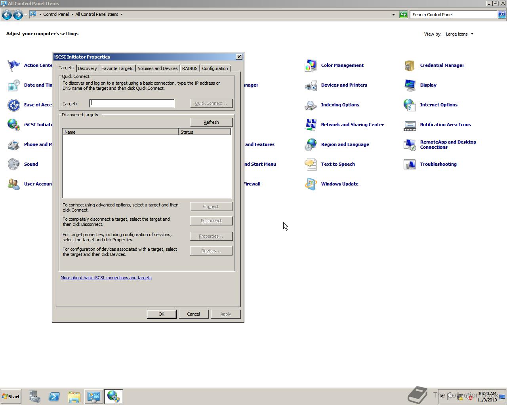Open Windows Explorer folder in taskbar
Screen dimensions: 507x405
click(74, 397)
